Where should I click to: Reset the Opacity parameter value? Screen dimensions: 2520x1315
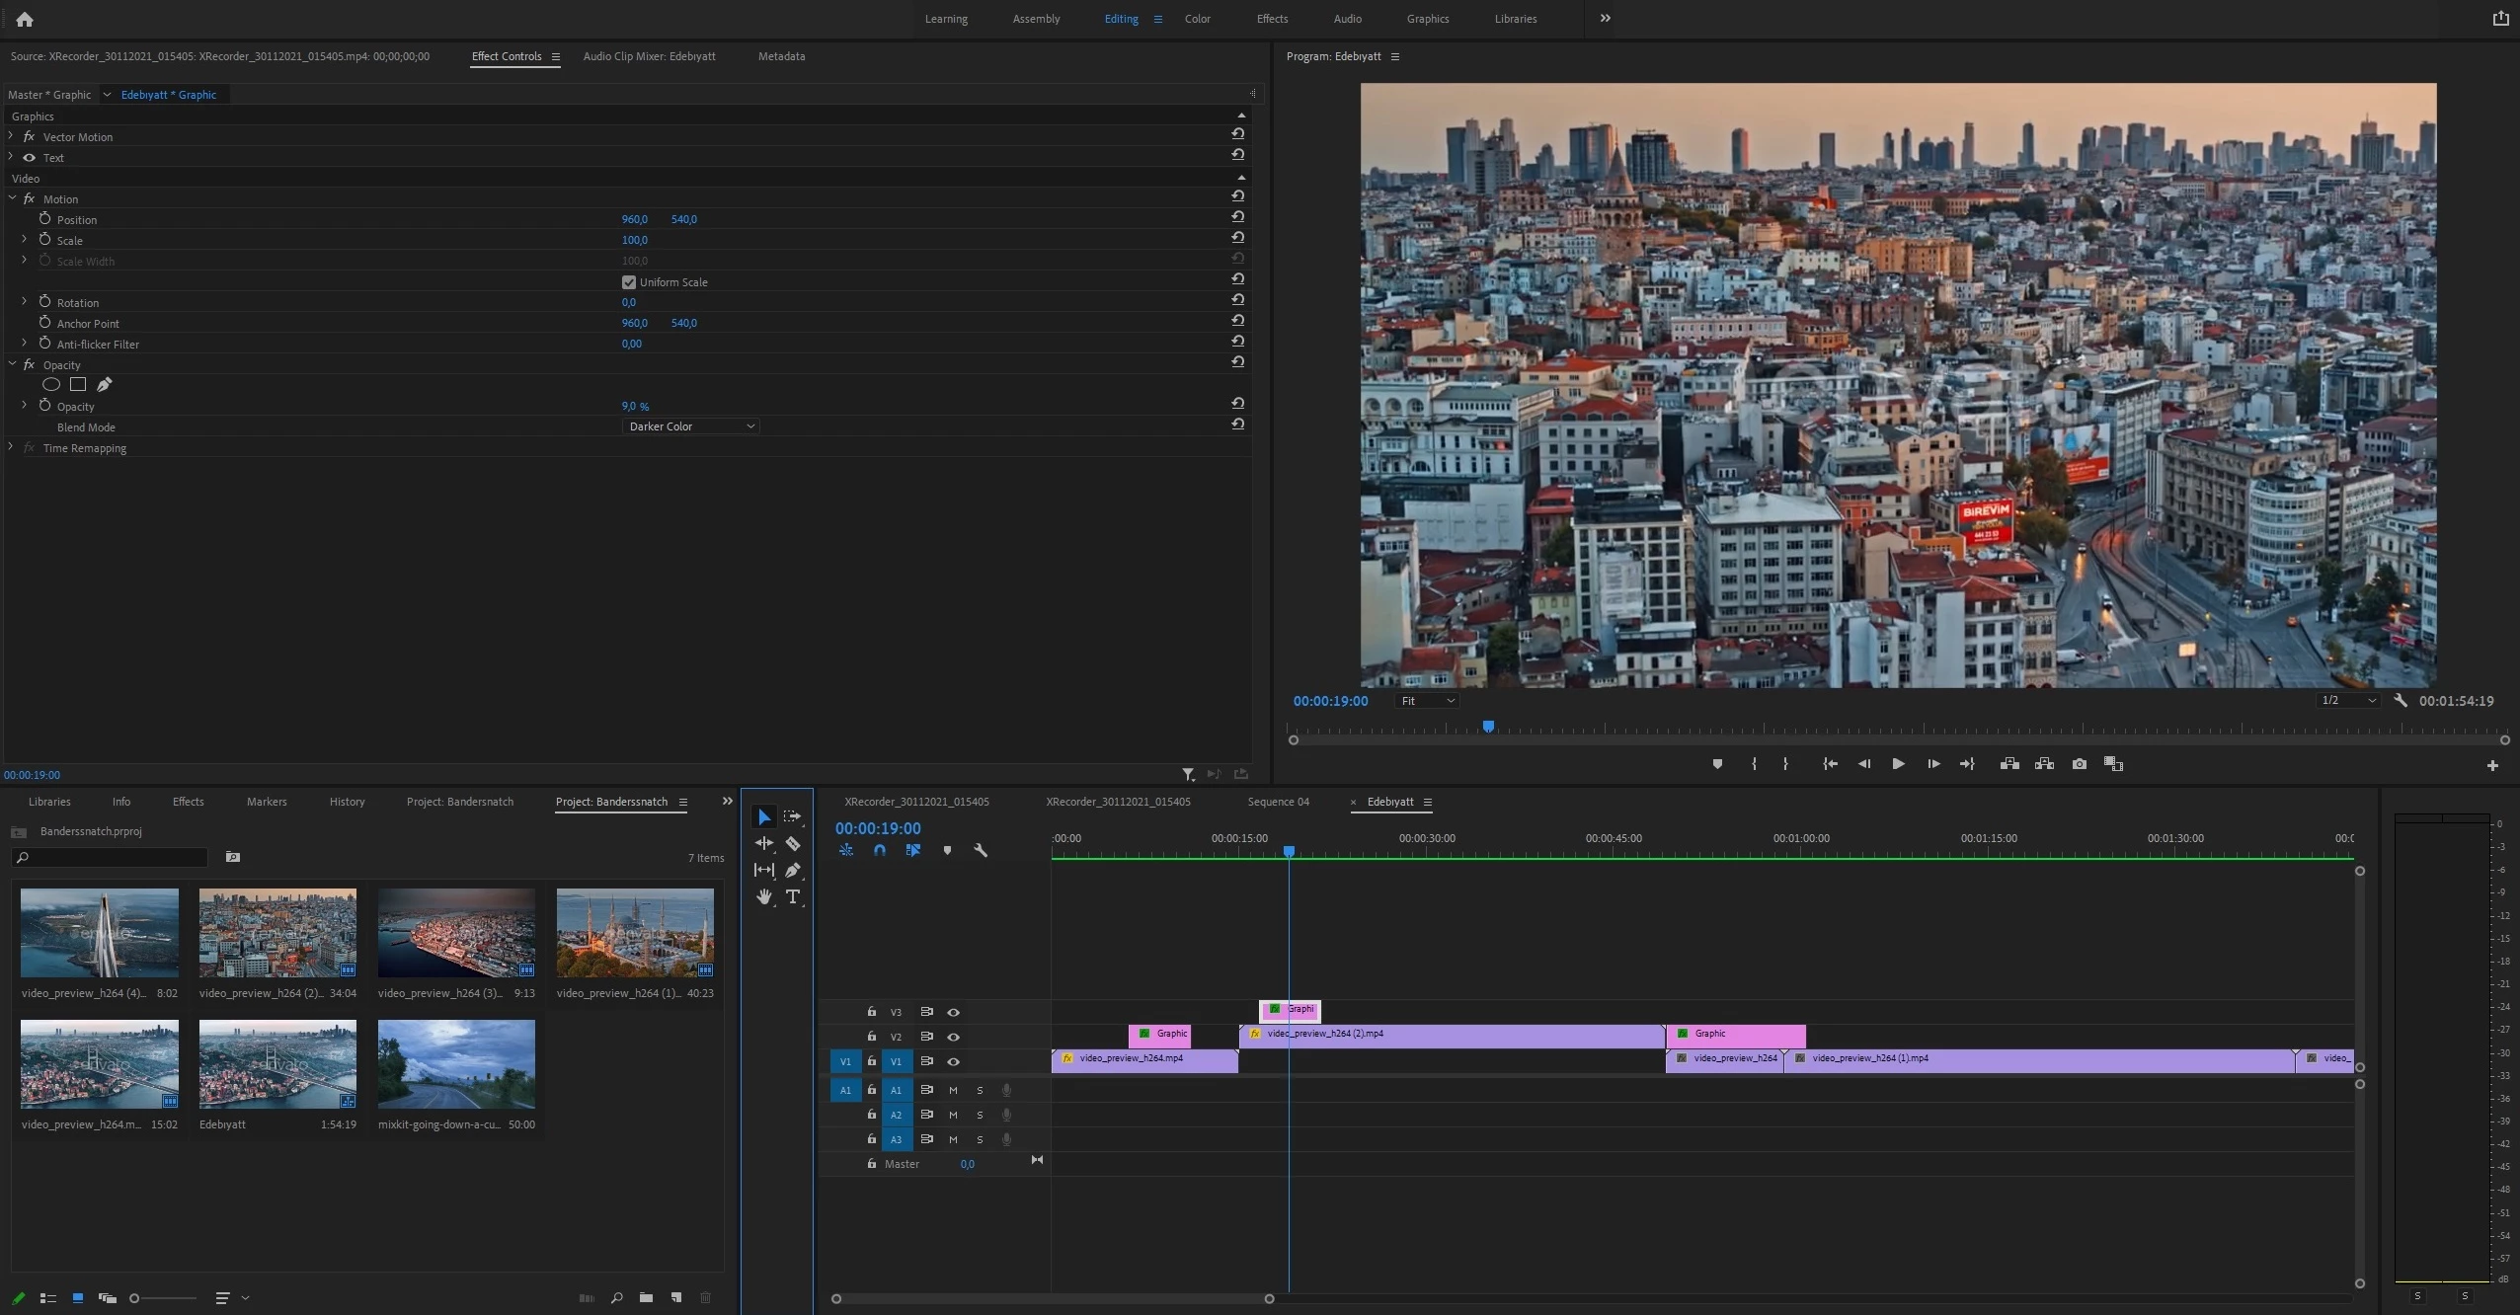1237,403
